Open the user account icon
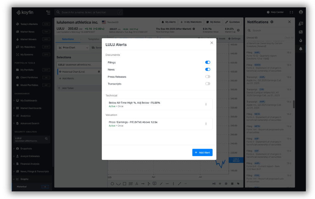This screenshot has height=199, width=315. pyautogui.click(x=301, y=12)
